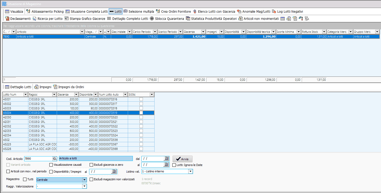Open the Ragsoc column filter dropdown

pos(54,95)
